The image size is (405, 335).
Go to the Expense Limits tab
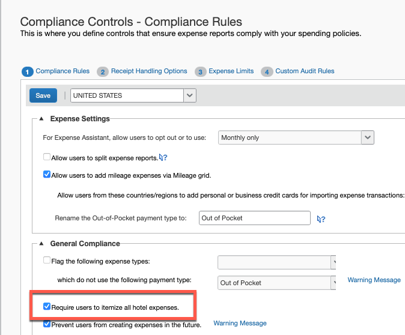tap(231, 71)
